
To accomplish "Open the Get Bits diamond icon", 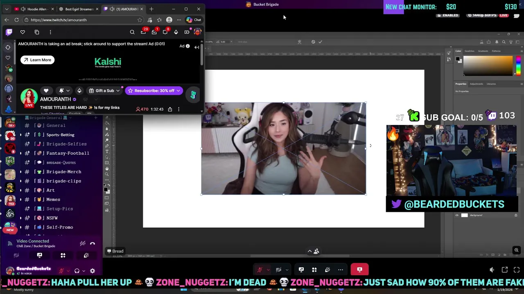I will pos(176,32).
